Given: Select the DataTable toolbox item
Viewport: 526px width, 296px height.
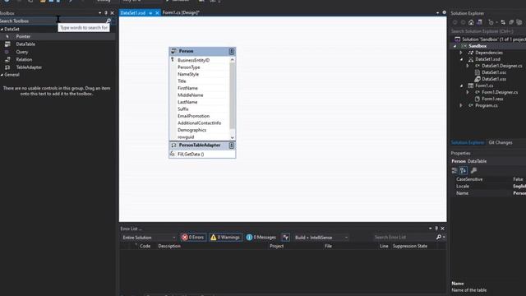Looking at the screenshot, I should 25,44.
